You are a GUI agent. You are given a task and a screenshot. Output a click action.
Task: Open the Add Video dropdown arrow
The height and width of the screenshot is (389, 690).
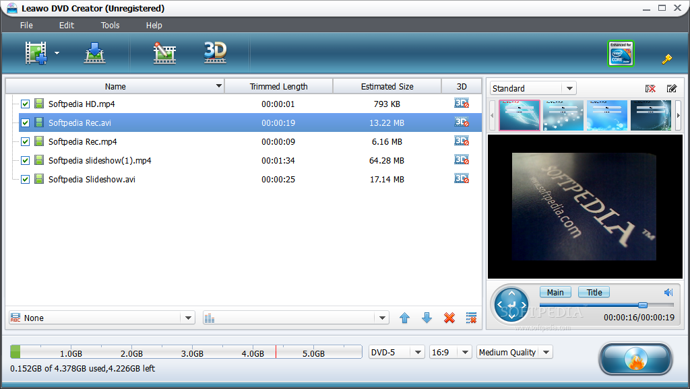tap(57, 53)
